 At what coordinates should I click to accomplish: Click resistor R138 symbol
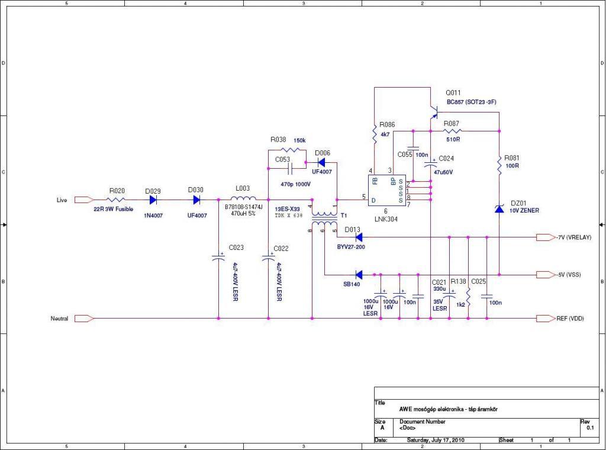pyautogui.click(x=468, y=297)
